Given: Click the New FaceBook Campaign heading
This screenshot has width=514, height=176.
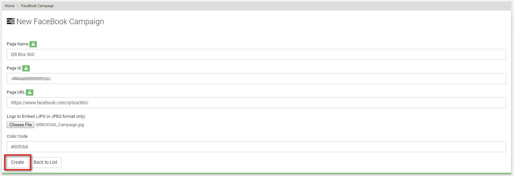Looking at the screenshot, I should pos(60,22).
